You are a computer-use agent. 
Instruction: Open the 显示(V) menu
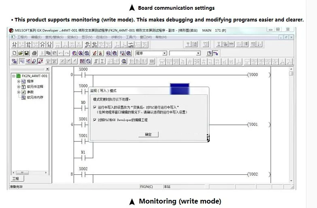click(87, 37)
